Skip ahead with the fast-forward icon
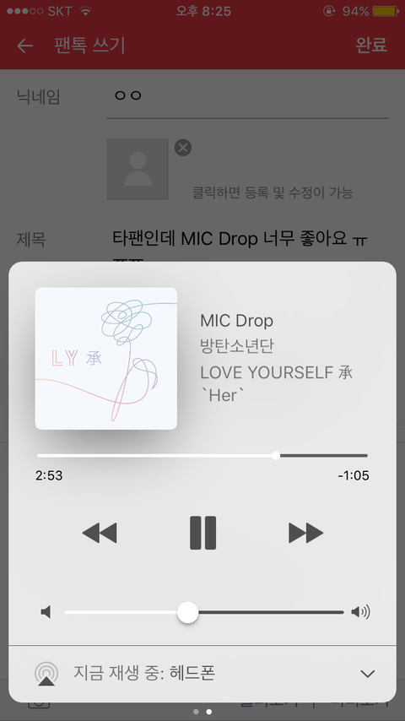The image size is (405, 721). (306, 534)
